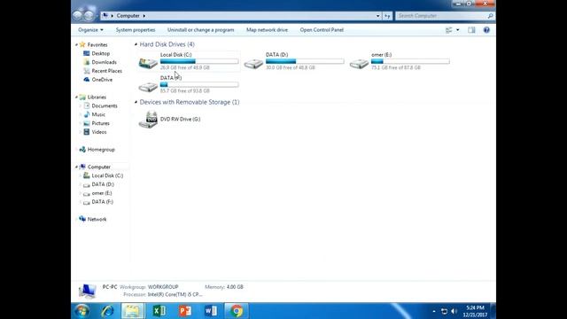Open DVD RW Drive (G:) icon

[x=148, y=120]
